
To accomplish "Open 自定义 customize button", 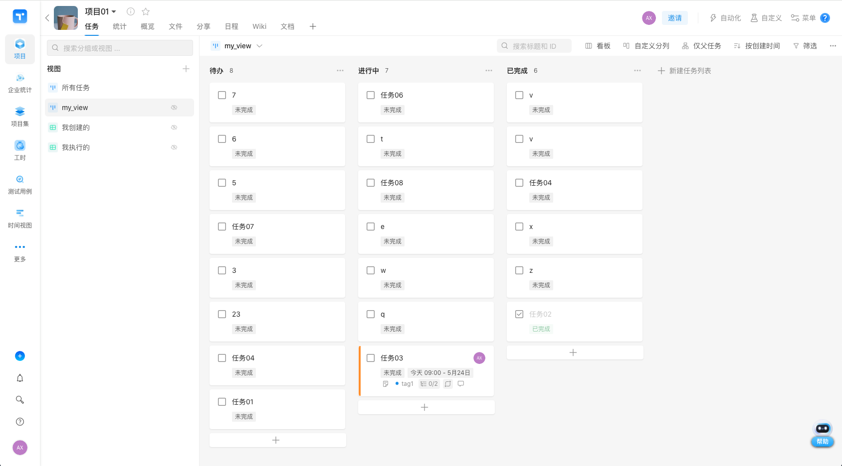I will [766, 18].
